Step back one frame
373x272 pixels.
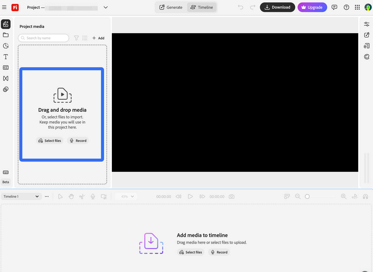coord(178,196)
